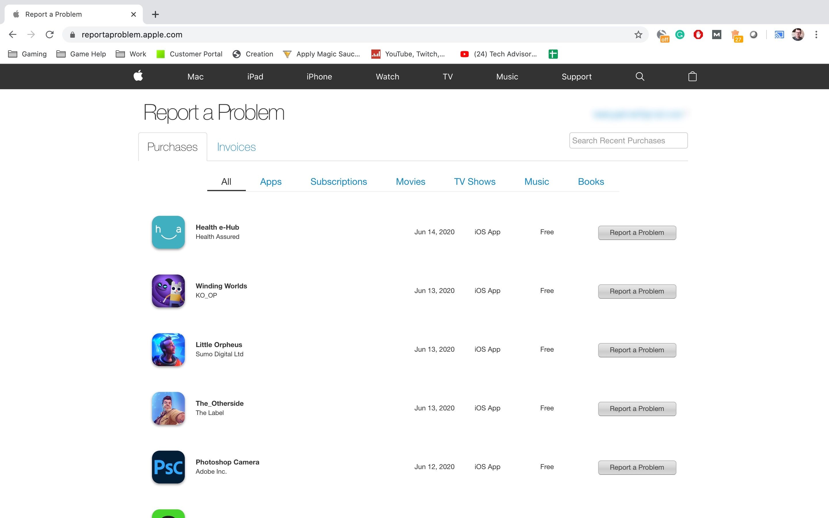Screen dimensions: 829x518
Task: Click the Grammarly extension icon
Action: [x=680, y=35]
